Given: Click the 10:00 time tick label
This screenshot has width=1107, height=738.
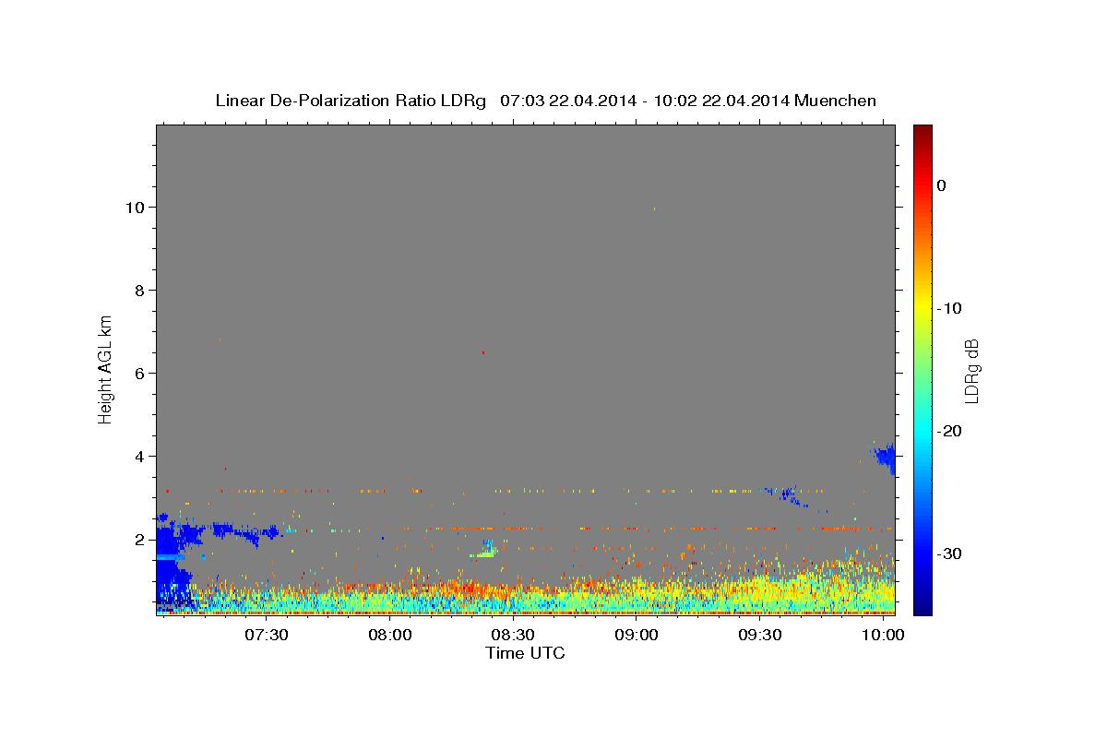Looking at the screenshot, I should [883, 636].
